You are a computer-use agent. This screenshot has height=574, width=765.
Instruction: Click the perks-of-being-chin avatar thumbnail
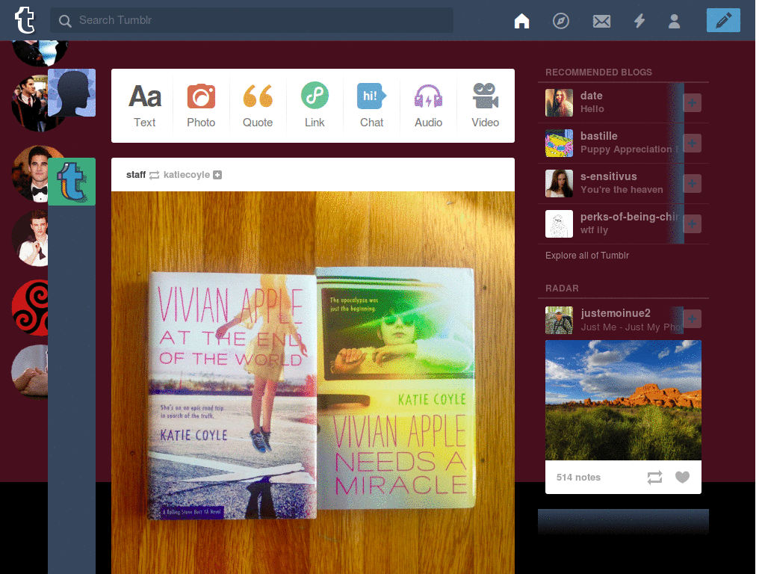(559, 224)
